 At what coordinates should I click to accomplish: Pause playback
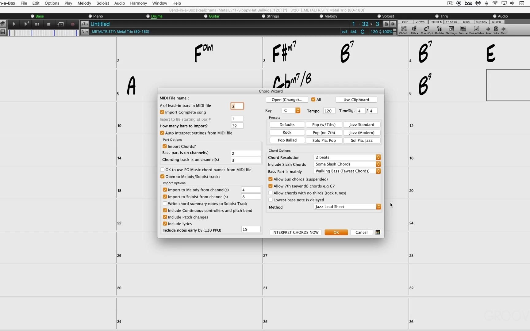pos(37,24)
